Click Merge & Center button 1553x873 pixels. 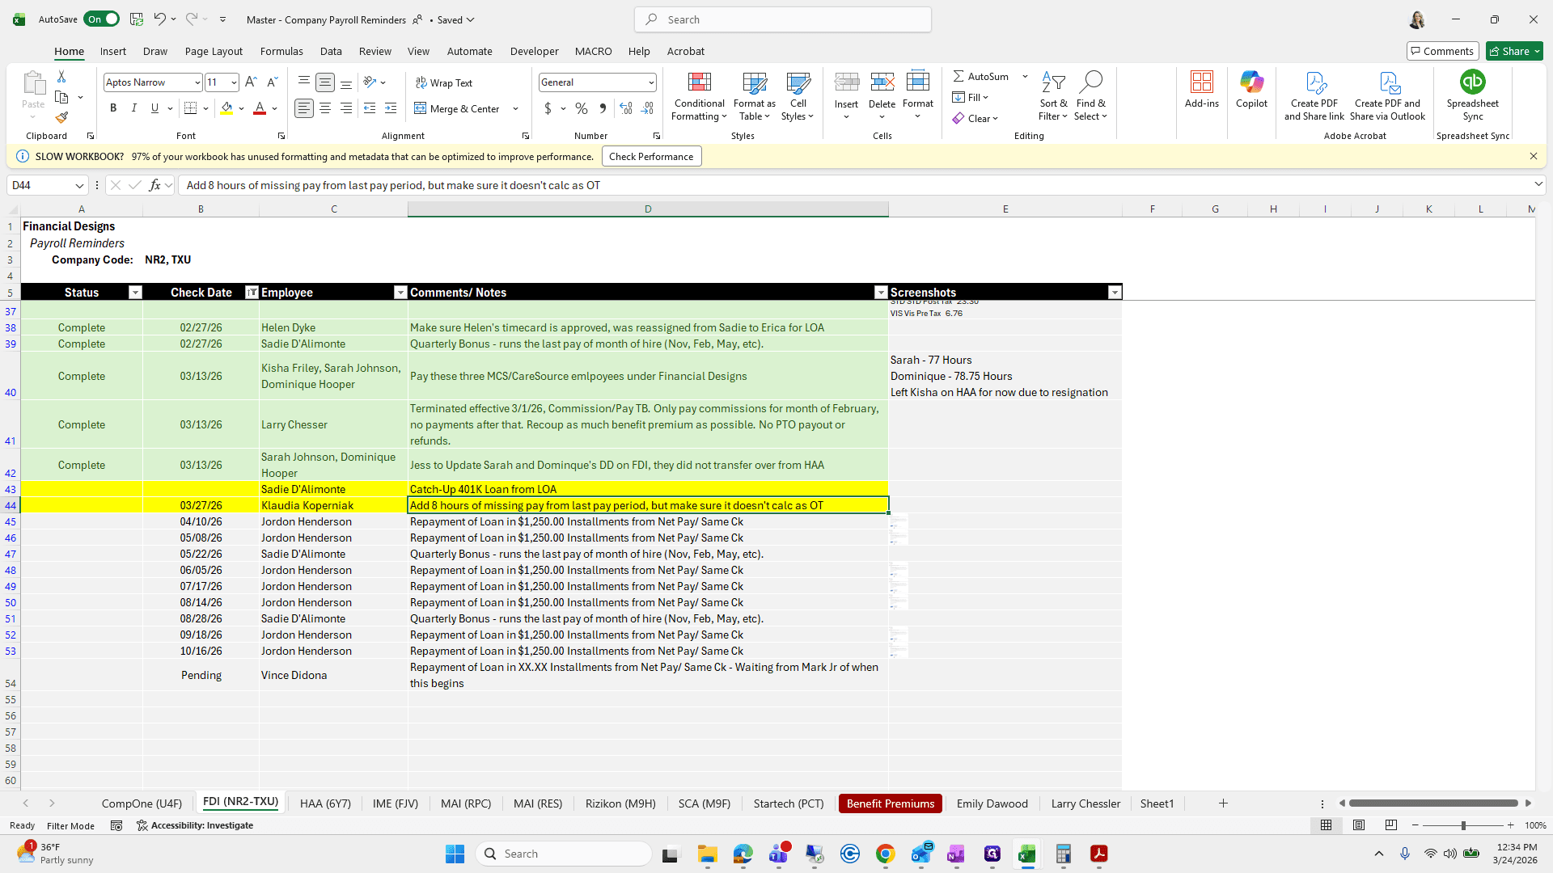point(458,108)
